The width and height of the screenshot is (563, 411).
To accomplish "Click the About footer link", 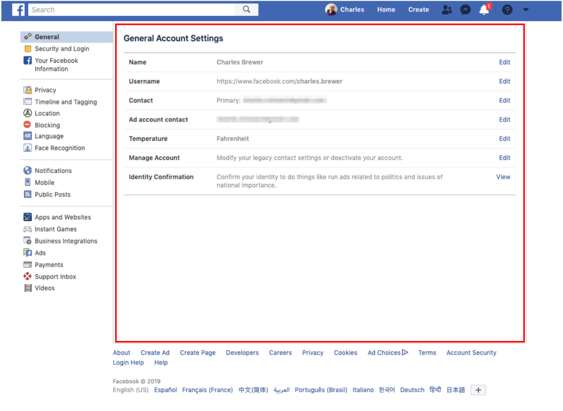I will [x=122, y=353].
